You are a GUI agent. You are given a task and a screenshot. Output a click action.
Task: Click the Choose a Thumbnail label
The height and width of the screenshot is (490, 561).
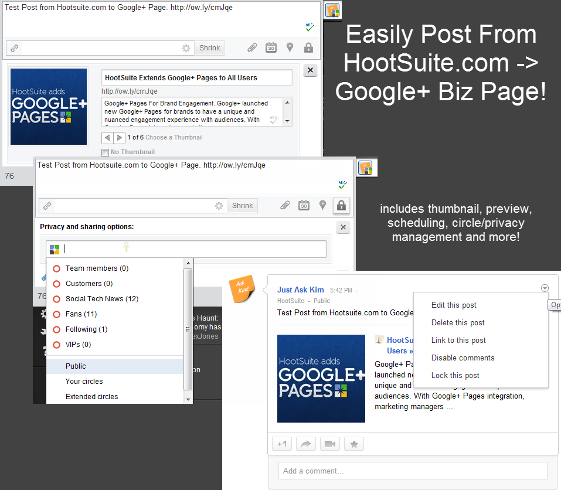click(x=174, y=137)
